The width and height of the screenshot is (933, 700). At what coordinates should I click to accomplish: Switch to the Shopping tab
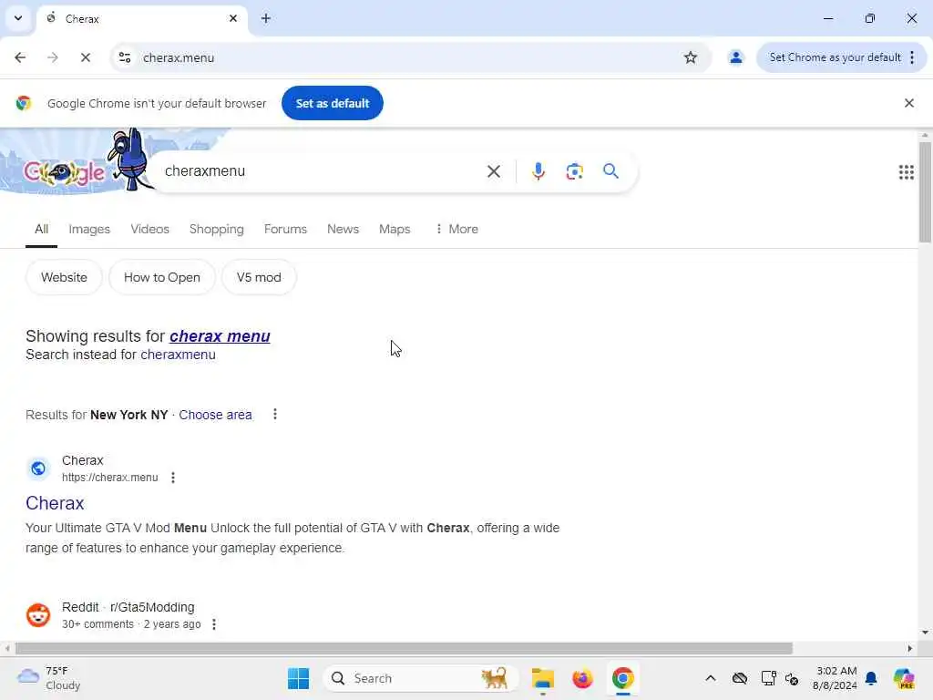tap(217, 229)
